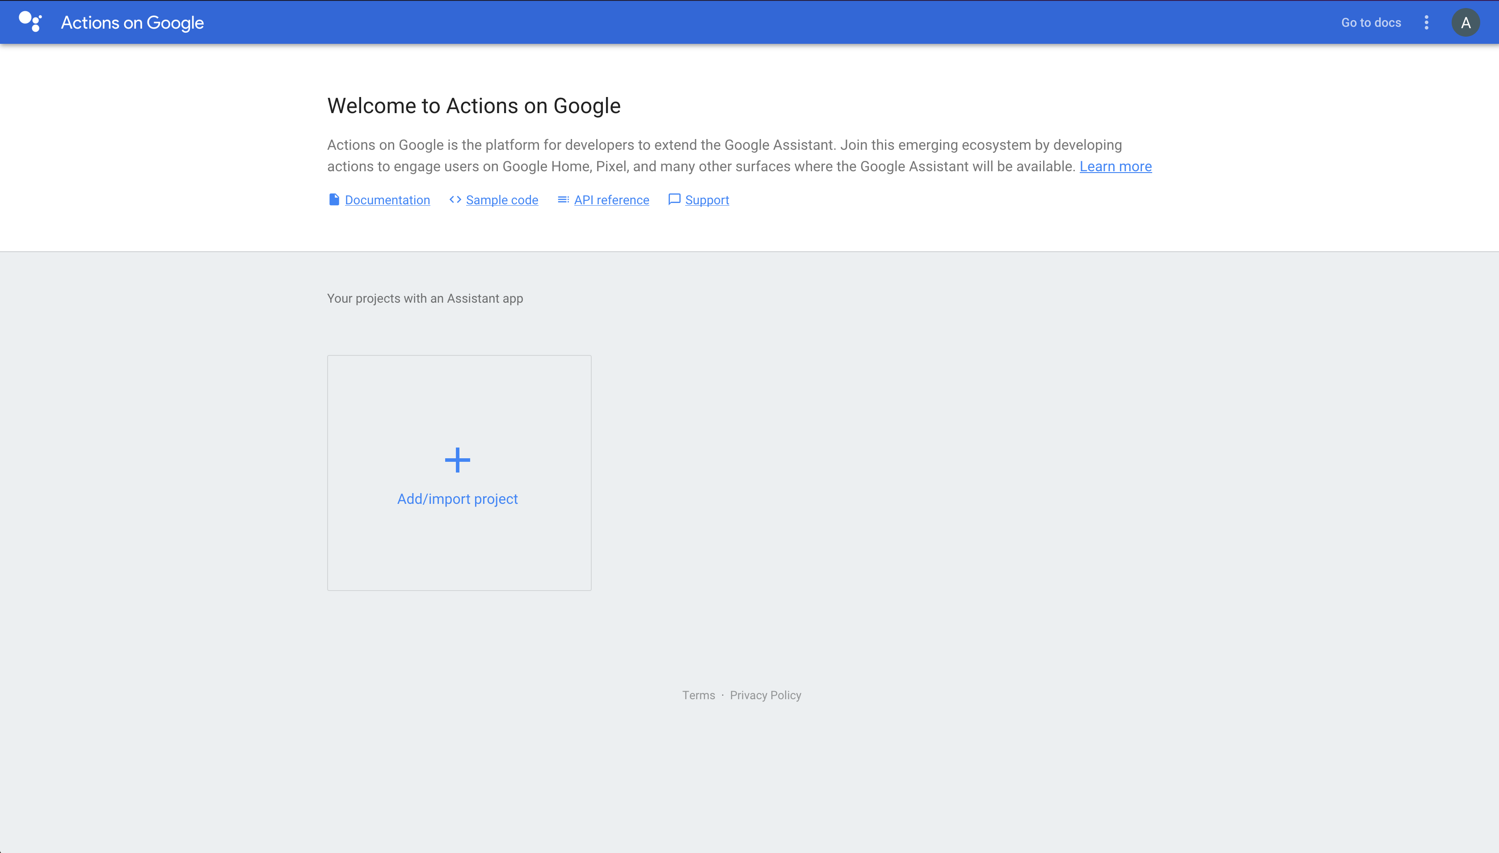Click the Welcome to Actions on Google heading
Viewport: 1499px width, 853px height.
click(474, 106)
